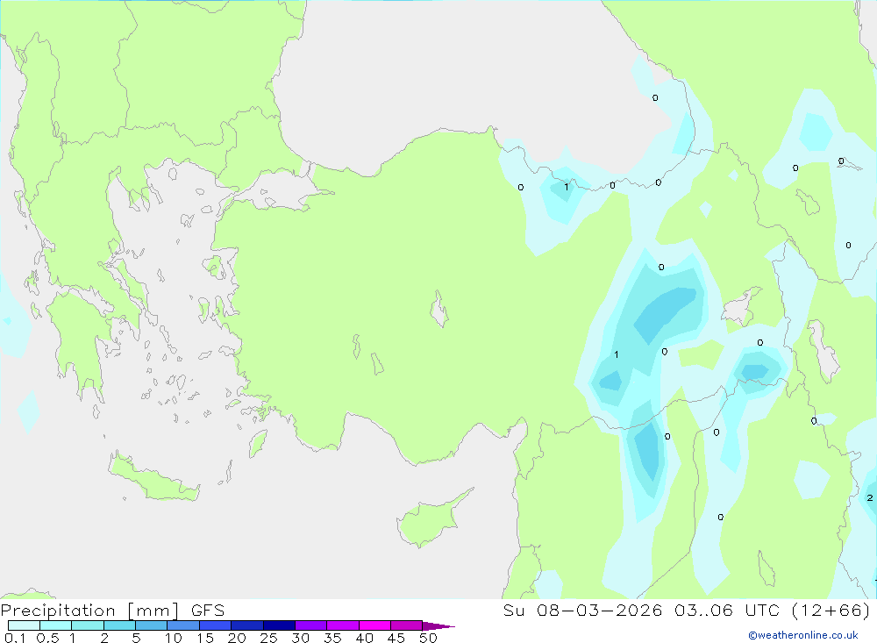Screen dimensions: 877x643
Task: Select the 40–45 mm magenta swatch
Action: pos(374,625)
